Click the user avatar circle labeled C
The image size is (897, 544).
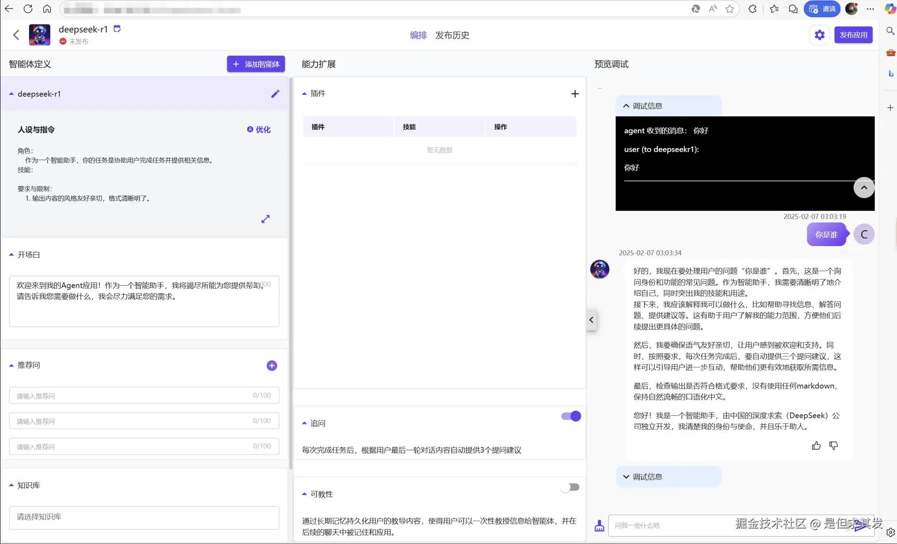[864, 234]
